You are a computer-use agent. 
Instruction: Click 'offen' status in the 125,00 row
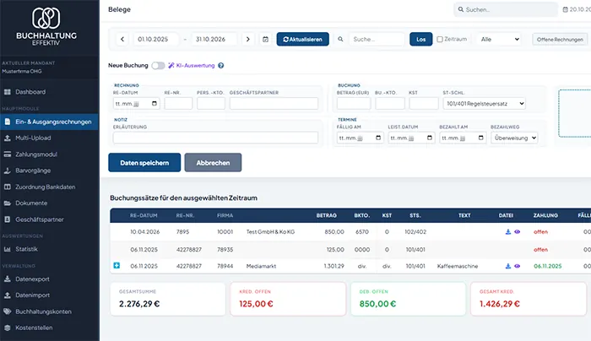540,250
